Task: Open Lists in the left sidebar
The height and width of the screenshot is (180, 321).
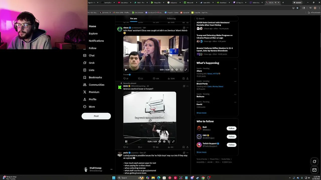Action: (x=89, y=70)
